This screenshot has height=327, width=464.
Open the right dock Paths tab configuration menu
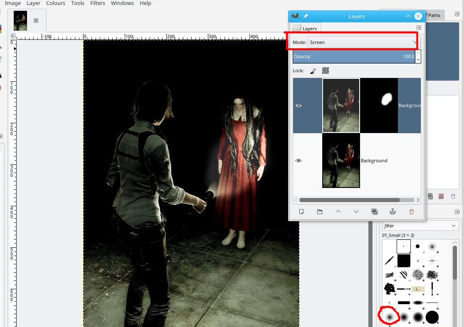pyautogui.click(x=457, y=14)
